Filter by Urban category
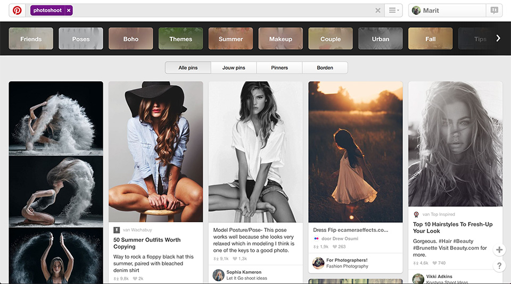This screenshot has width=511, height=284. click(380, 39)
